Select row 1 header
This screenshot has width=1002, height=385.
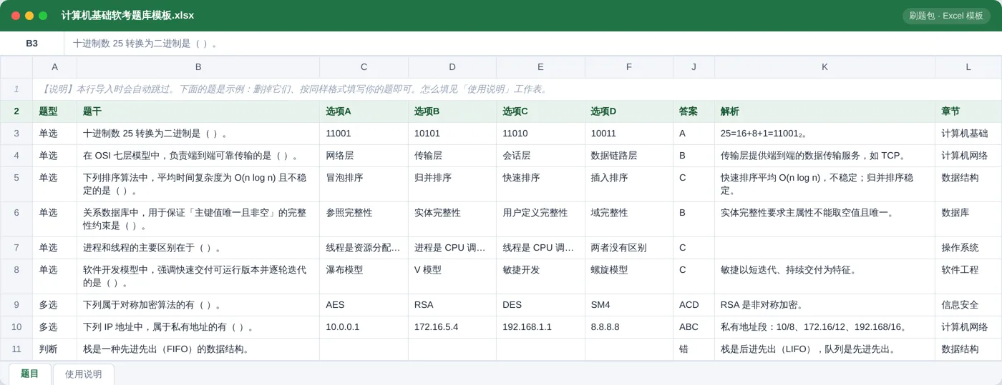16,89
